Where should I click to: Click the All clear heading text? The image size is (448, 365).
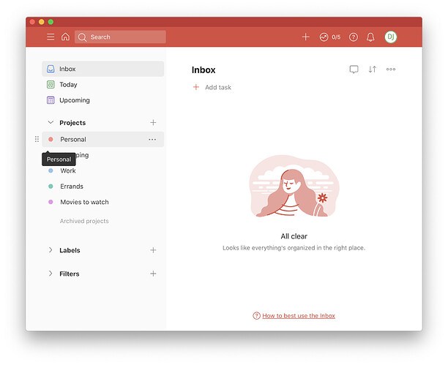click(294, 236)
